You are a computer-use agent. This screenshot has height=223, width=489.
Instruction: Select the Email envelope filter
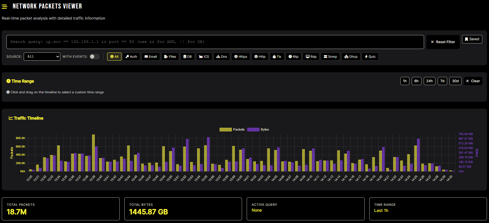point(151,57)
